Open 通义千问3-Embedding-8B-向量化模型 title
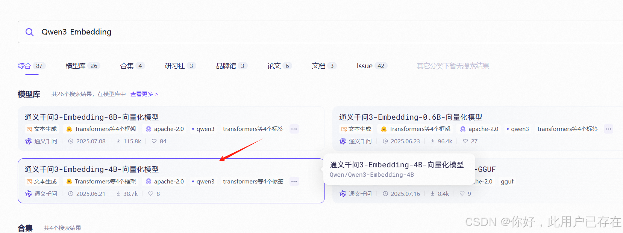623x233 pixels. (92, 117)
